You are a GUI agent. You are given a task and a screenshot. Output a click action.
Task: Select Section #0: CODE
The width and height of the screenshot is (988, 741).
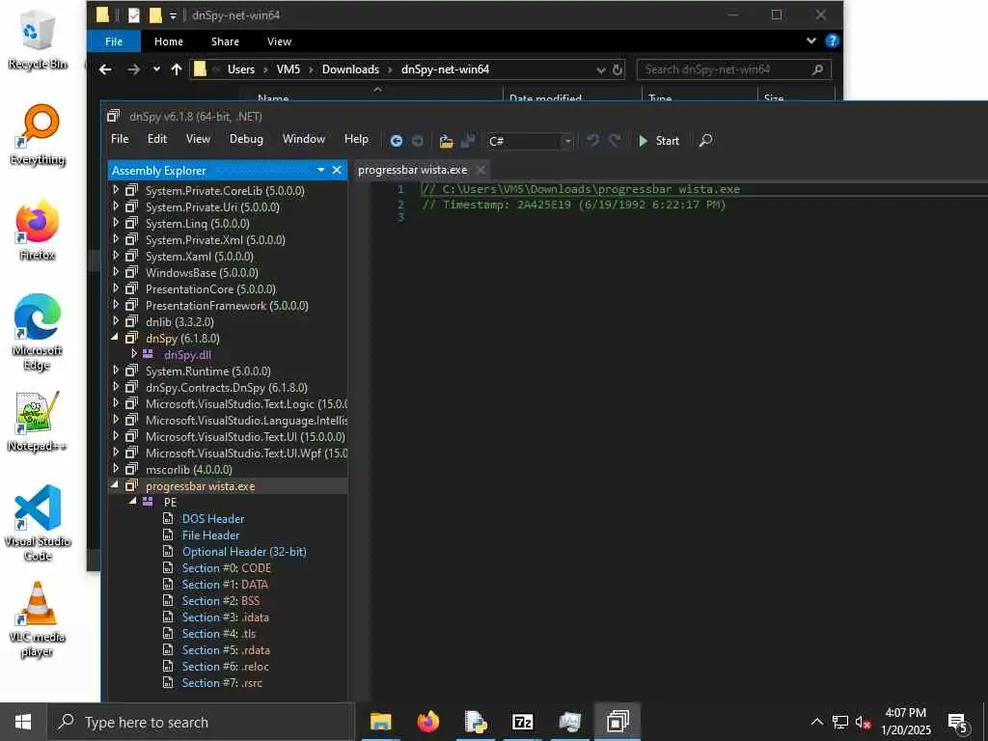(x=226, y=567)
